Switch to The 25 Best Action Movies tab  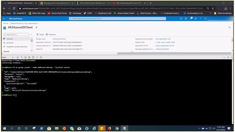pyautogui.click(x=93, y=3)
